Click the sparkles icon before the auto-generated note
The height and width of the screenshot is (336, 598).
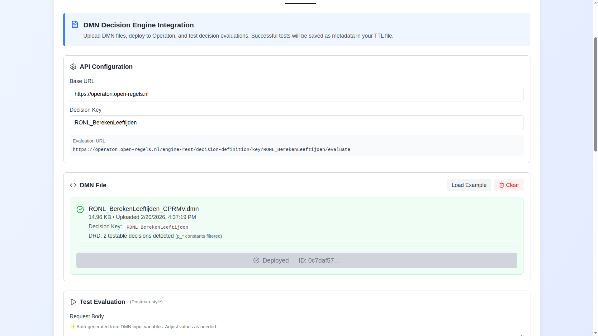click(72, 327)
